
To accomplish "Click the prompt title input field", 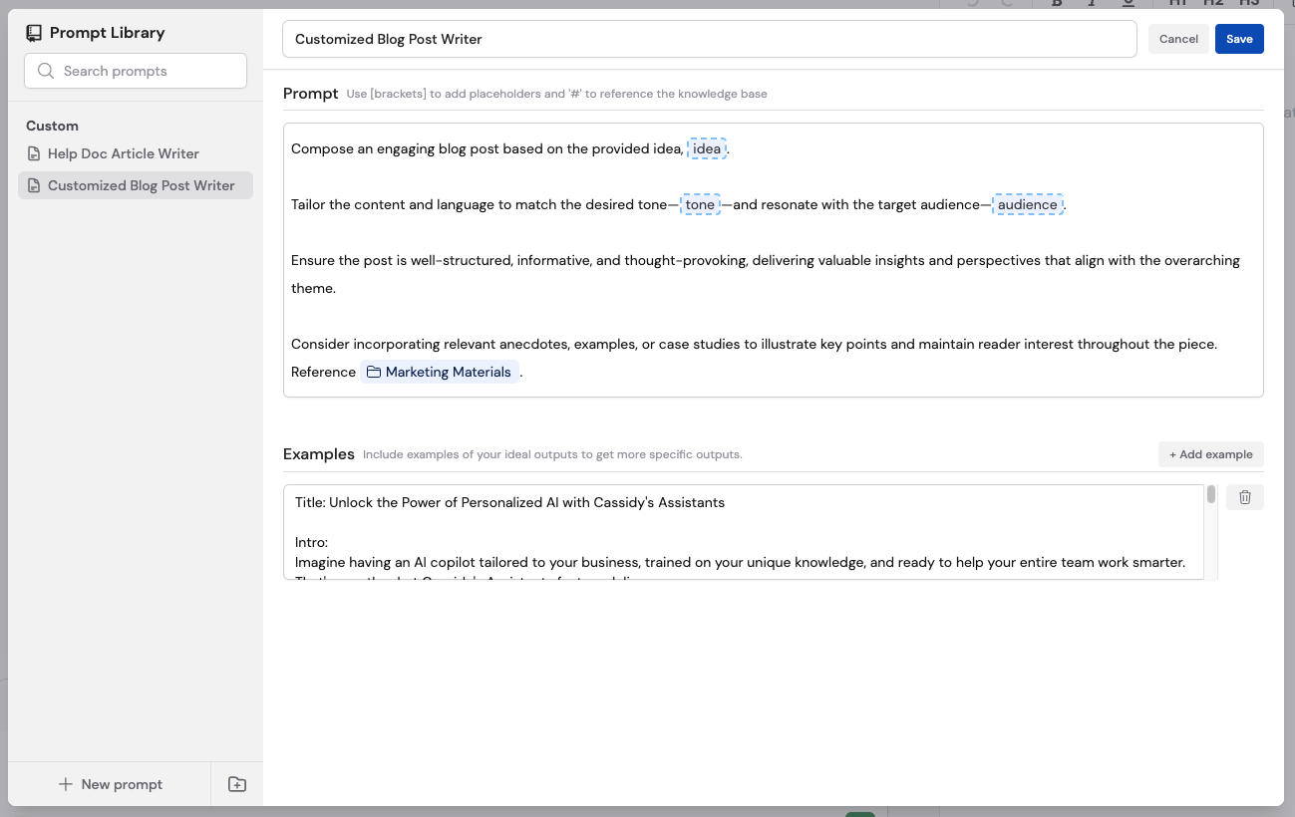I will [708, 39].
